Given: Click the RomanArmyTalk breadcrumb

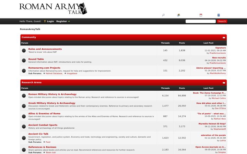Looking at the screenshot, I should [30, 29].
